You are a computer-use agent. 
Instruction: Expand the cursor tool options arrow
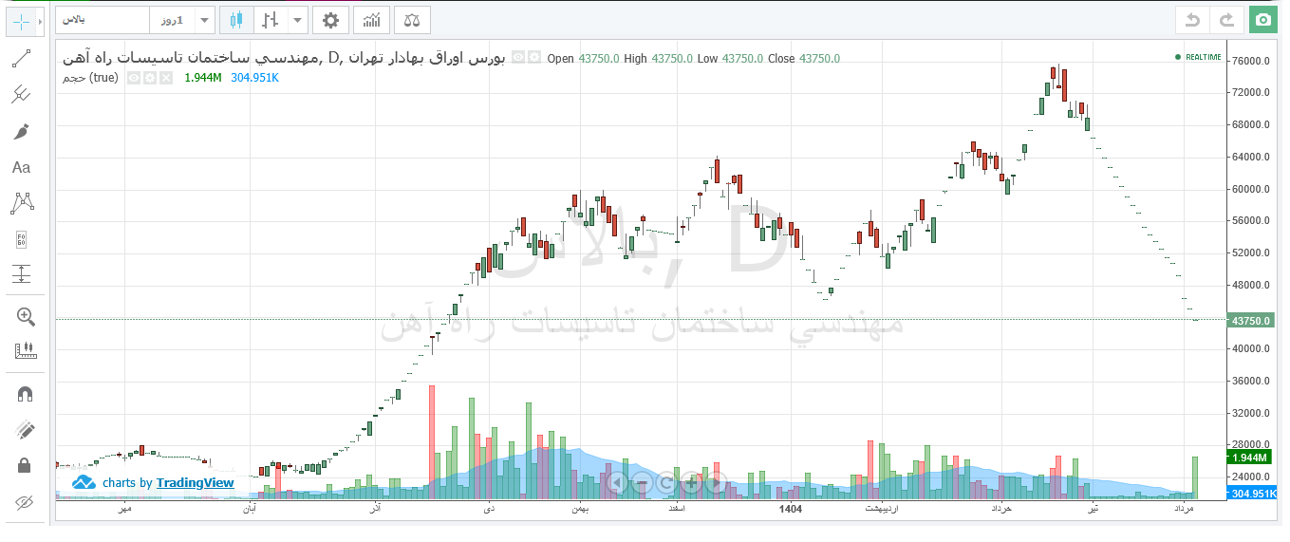coord(41,21)
